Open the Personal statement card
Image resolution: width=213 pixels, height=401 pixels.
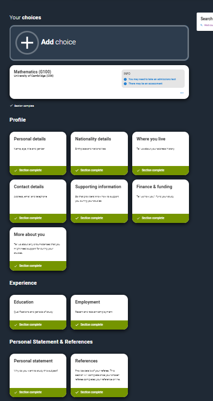38,375
